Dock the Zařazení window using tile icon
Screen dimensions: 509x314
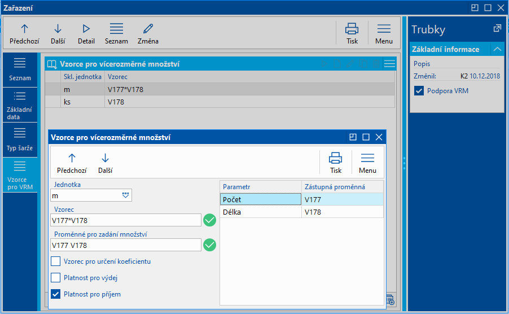pos(475,7)
